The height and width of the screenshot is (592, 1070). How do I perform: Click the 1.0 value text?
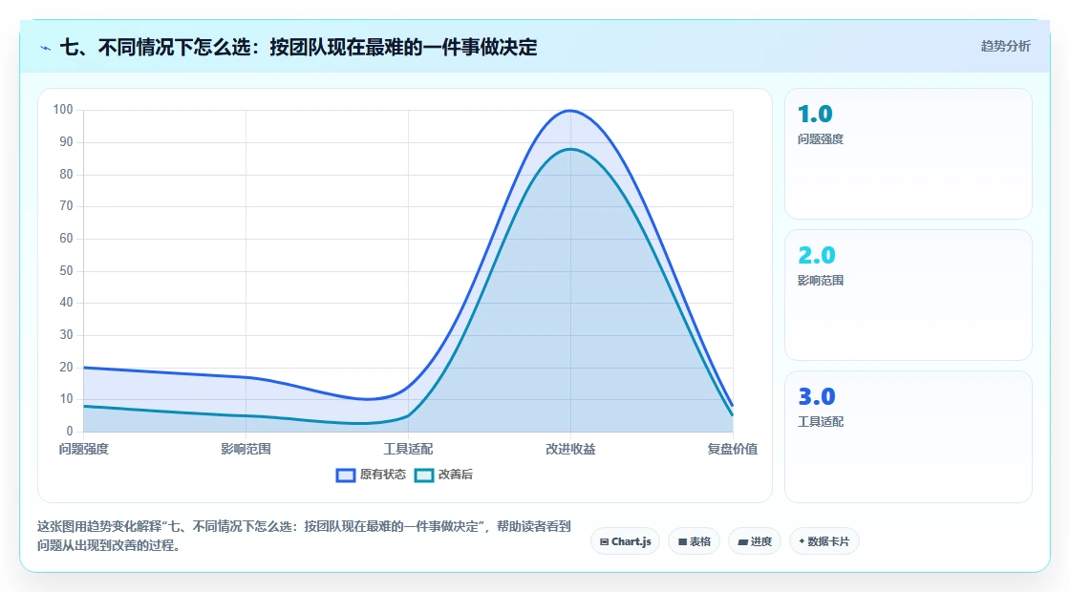[x=816, y=114]
